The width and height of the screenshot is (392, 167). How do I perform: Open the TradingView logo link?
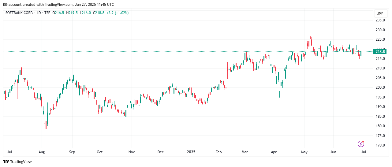pos(17,161)
